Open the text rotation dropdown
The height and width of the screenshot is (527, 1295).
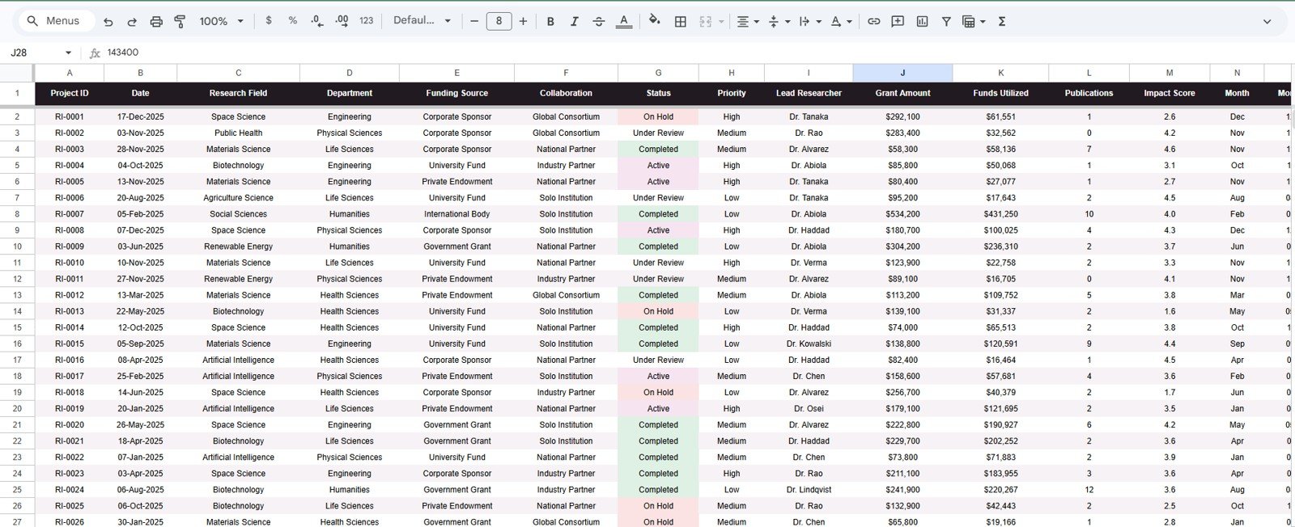[841, 22]
